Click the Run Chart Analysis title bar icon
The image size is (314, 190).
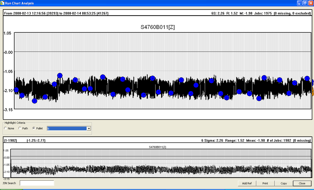pos(3,3)
